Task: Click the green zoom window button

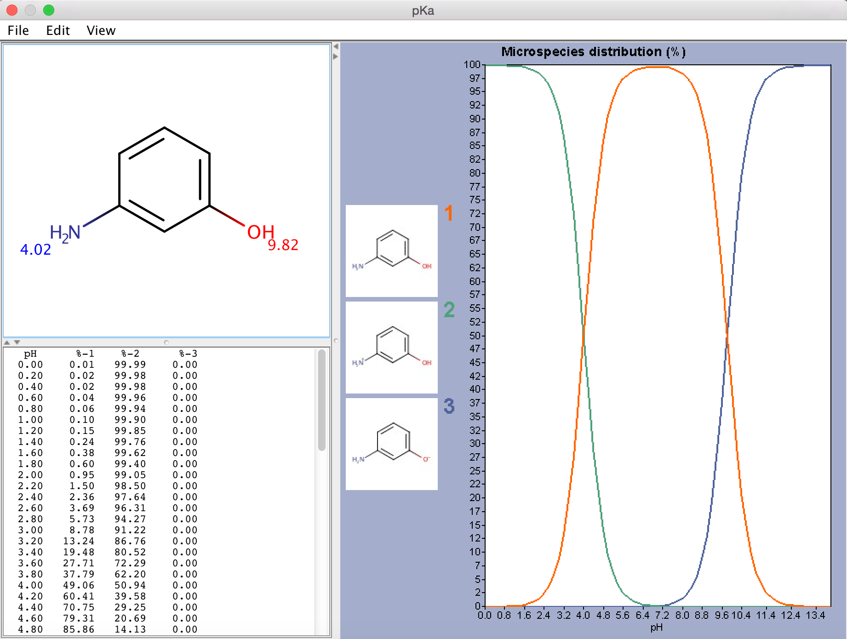Action: tap(49, 10)
